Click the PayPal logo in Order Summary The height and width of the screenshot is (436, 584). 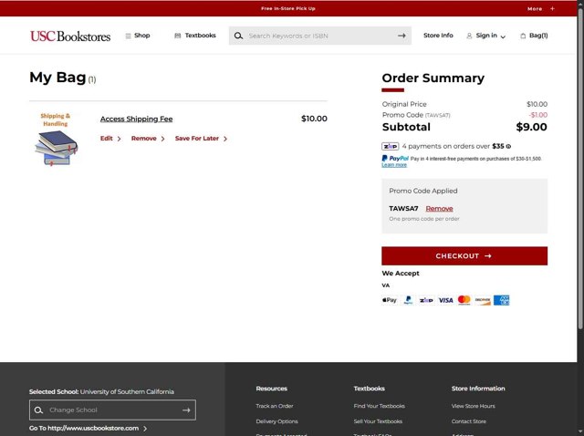pyautogui.click(x=395, y=158)
